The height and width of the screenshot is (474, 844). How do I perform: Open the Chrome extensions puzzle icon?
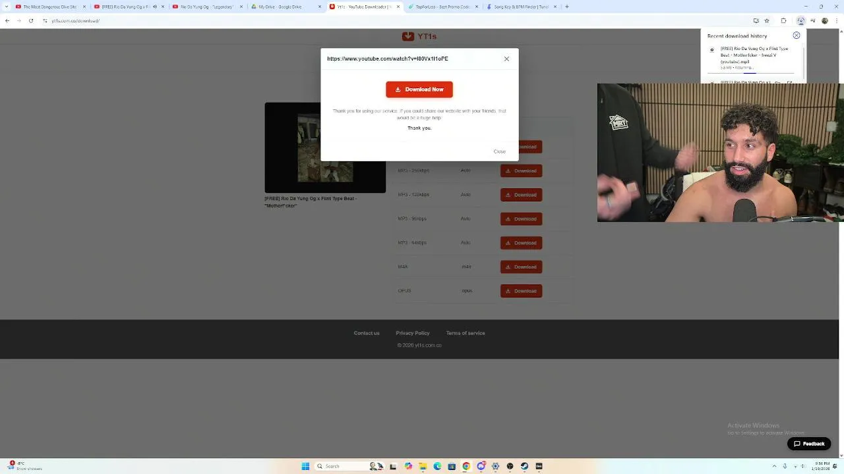[783, 20]
